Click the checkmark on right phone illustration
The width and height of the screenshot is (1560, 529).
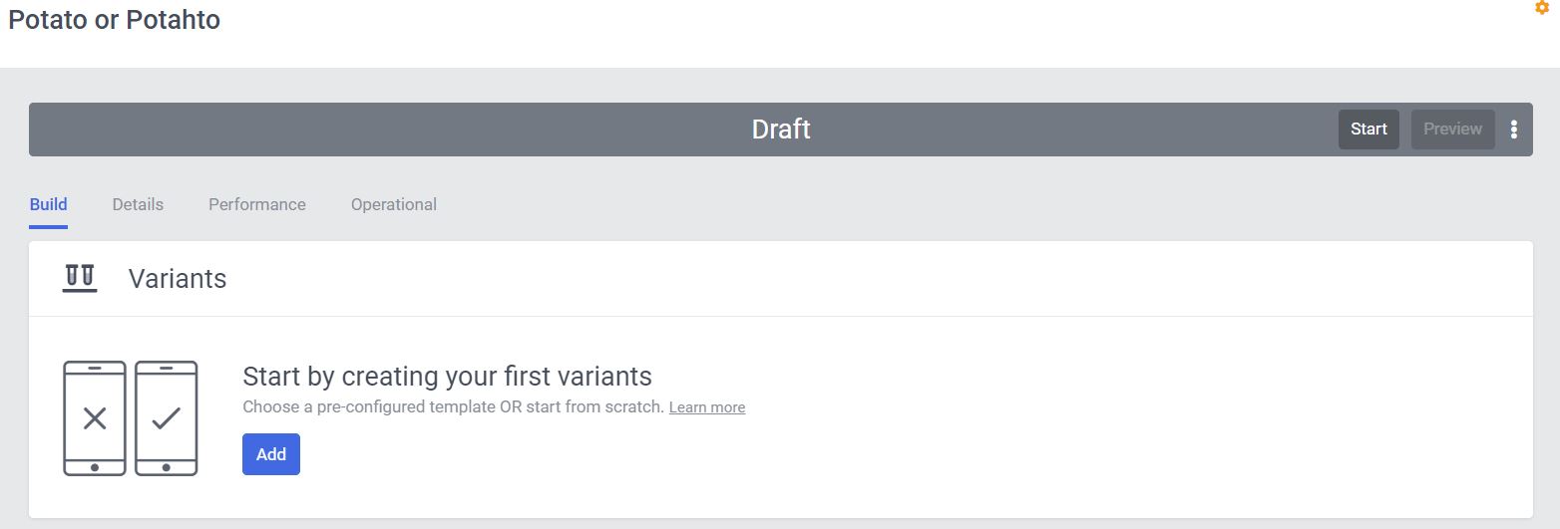pos(166,418)
